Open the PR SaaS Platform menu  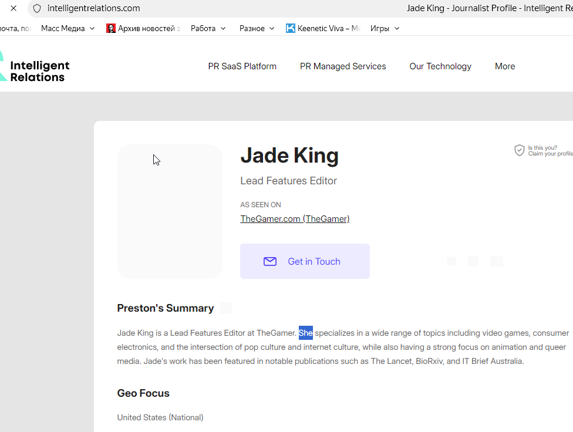click(242, 66)
